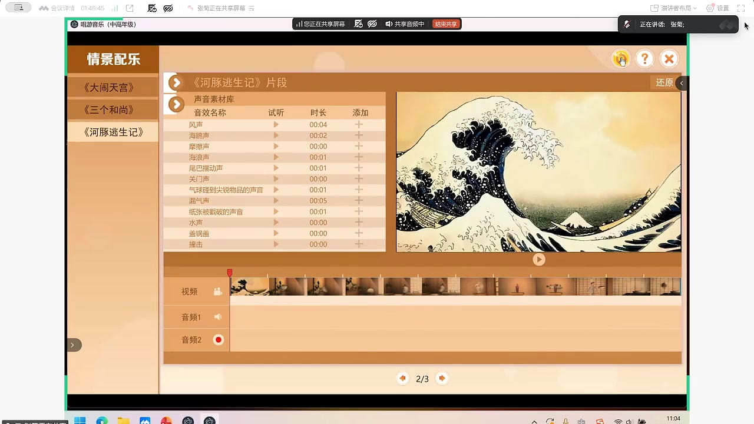Preview the 海鸥声 sound effect
This screenshot has height=424, width=754.
coord(276,135)
